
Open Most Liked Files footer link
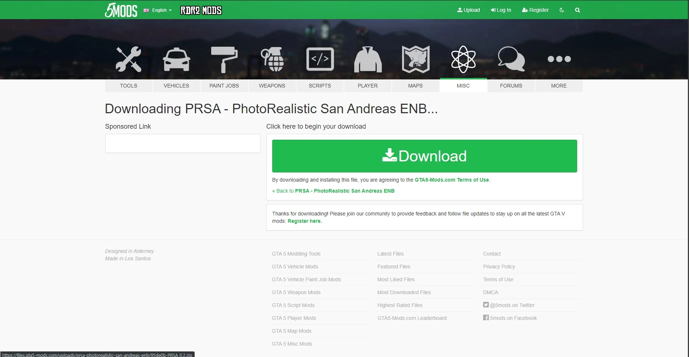click(396, 279)
